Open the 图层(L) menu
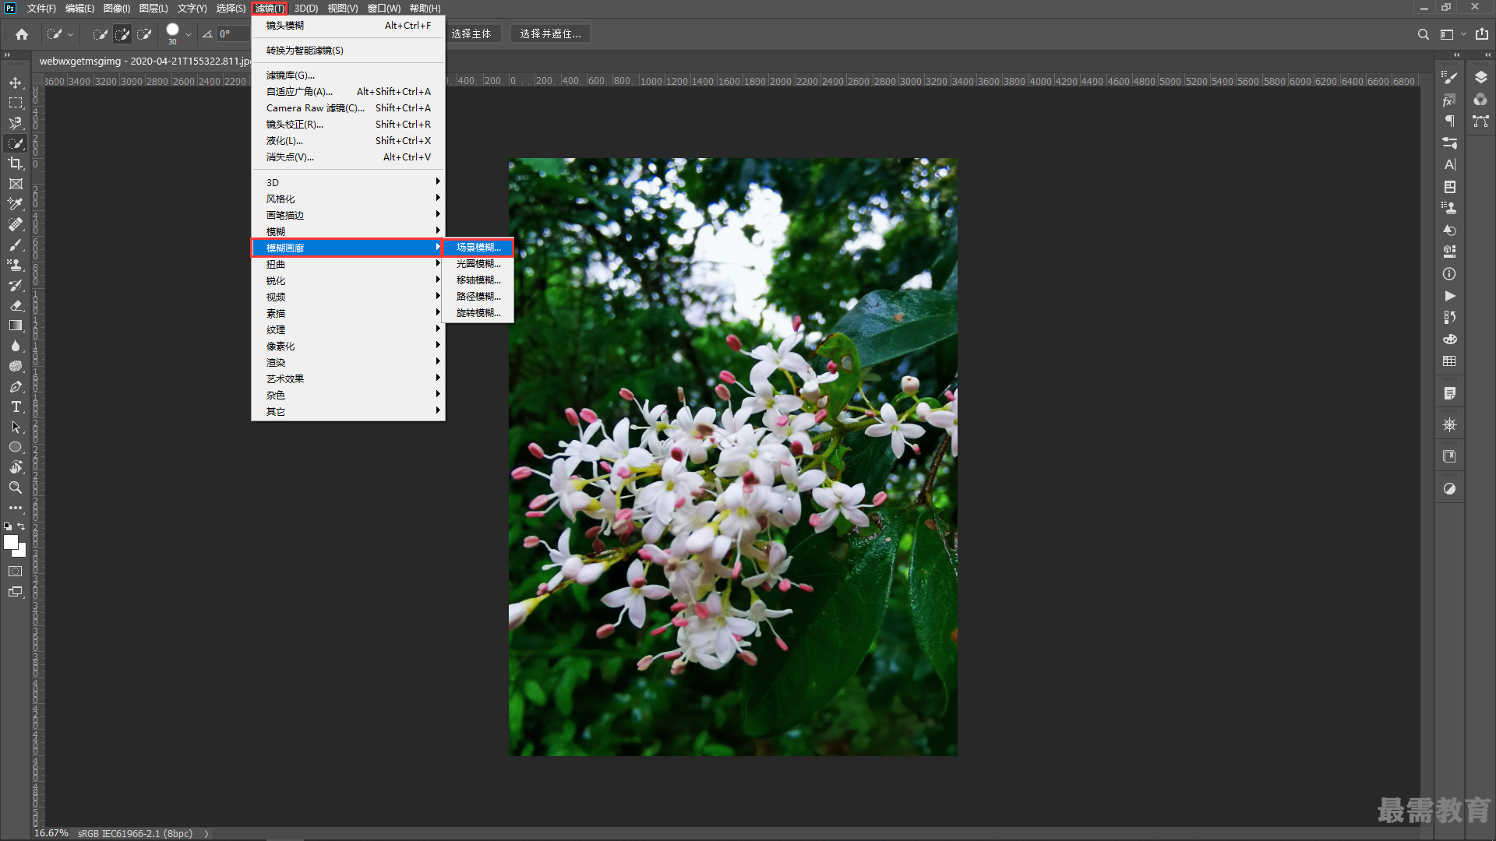Screen dimensions: 1496x841 (x=153, y=9)
